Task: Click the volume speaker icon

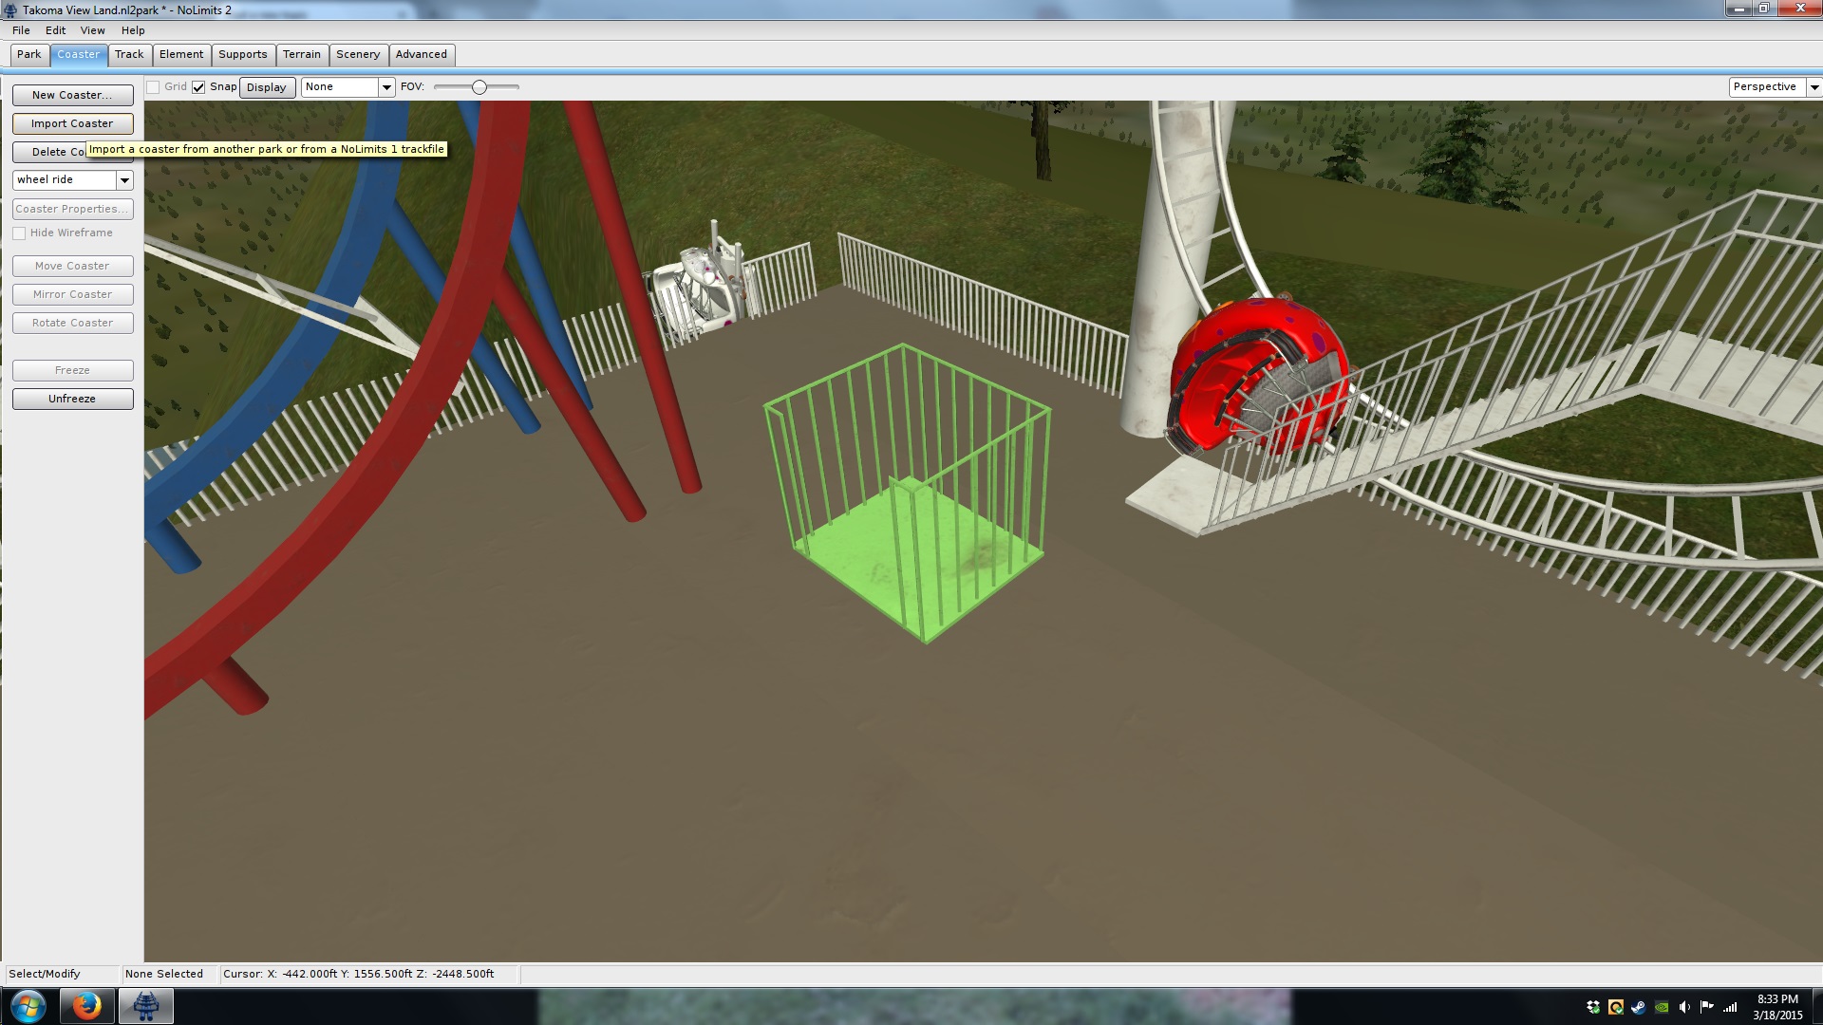Action: click(x=1684, y=1007)
